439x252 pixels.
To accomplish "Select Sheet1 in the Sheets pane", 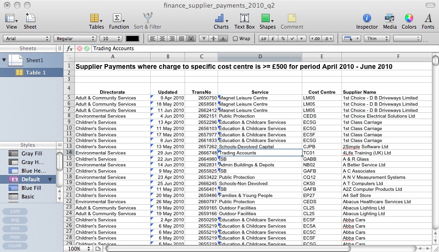I will (32, 60).
